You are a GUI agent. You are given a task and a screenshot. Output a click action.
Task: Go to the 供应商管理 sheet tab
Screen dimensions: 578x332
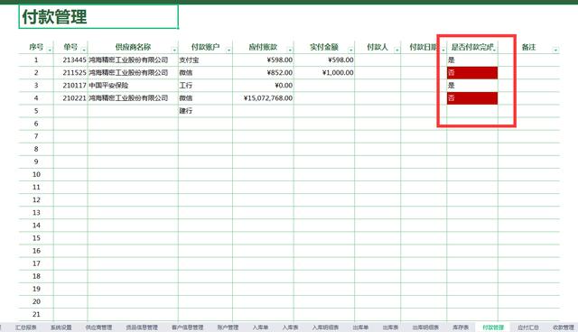click(98, 327)
